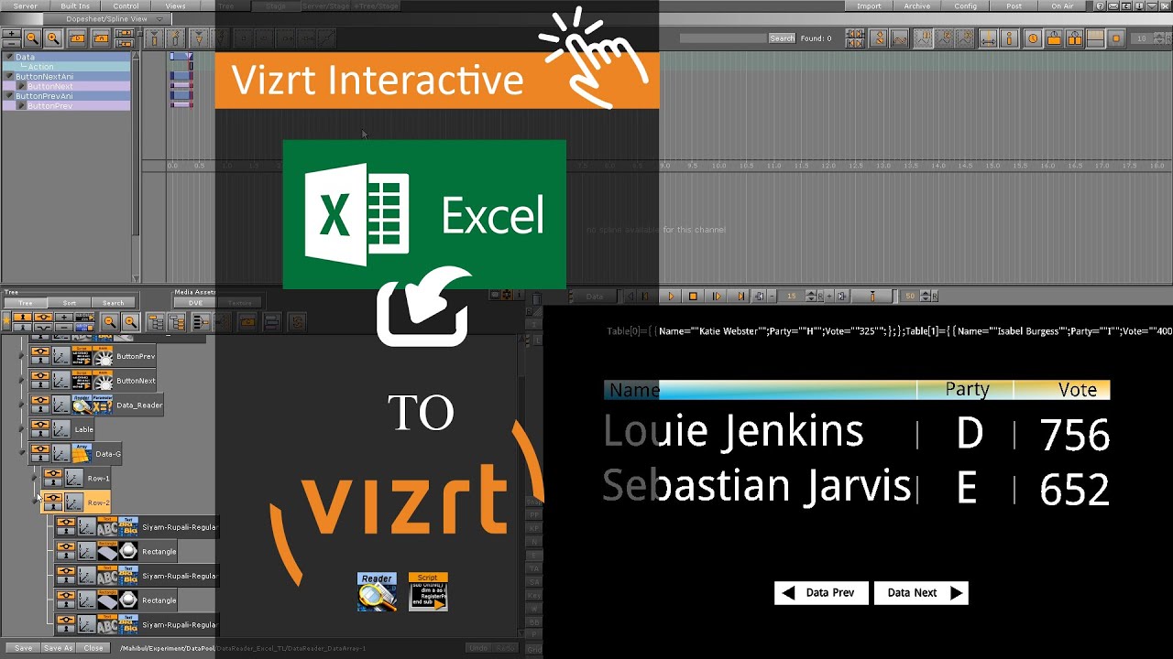Click the stage search input field

722,38
